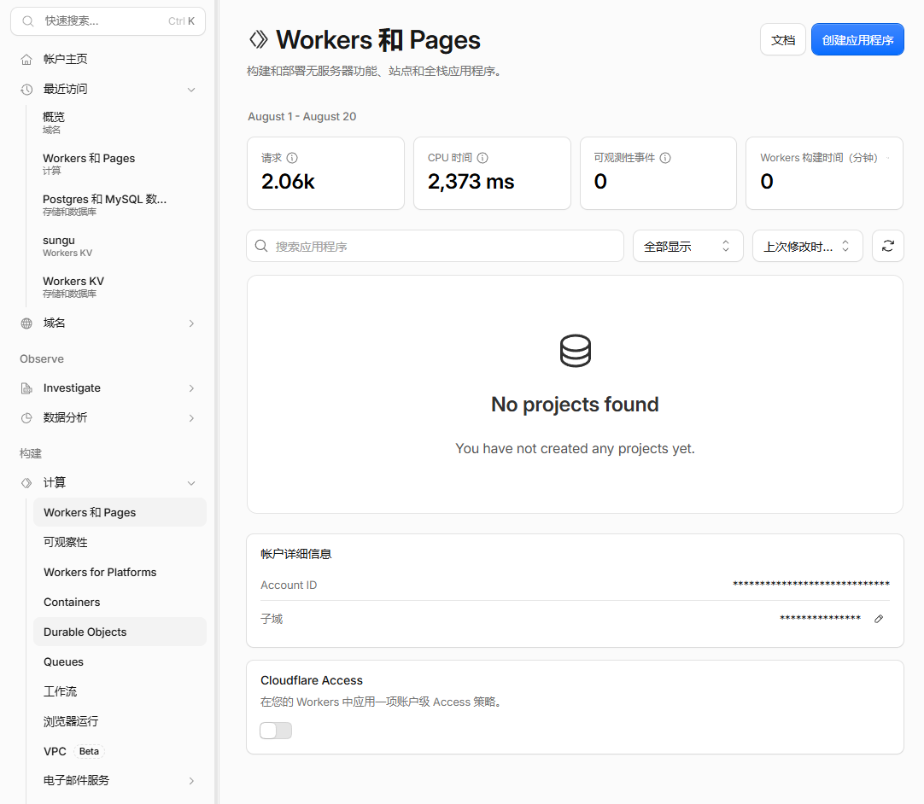Click the 搜索应用程序 search field
This screenshot has width=924, height=804.
(435, 246)
